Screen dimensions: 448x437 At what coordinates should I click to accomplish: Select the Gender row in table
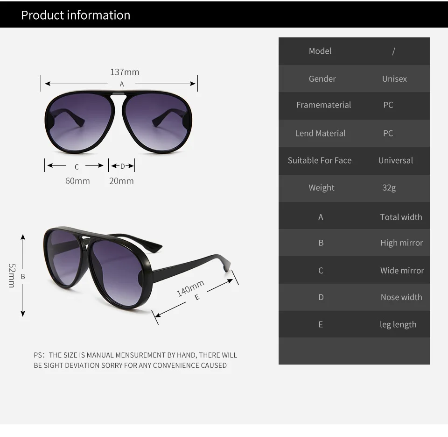[x=354, y=79]
